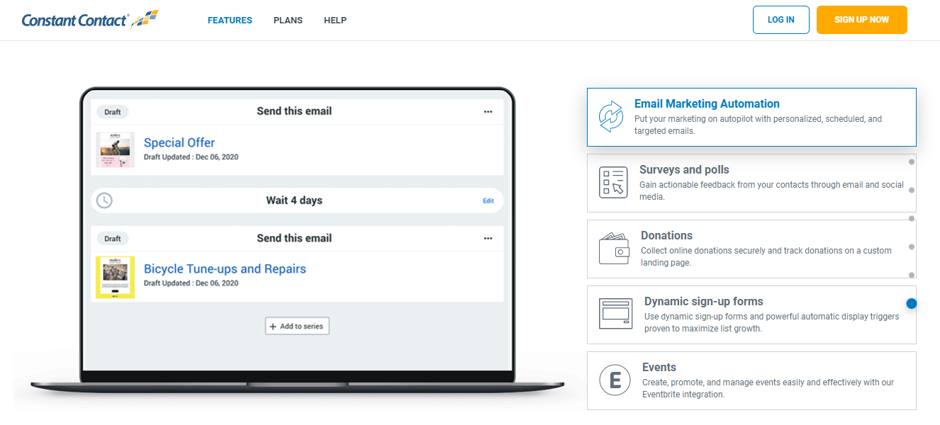Open the Special Offer email link

pyautogui.click(x=179, y=142)
